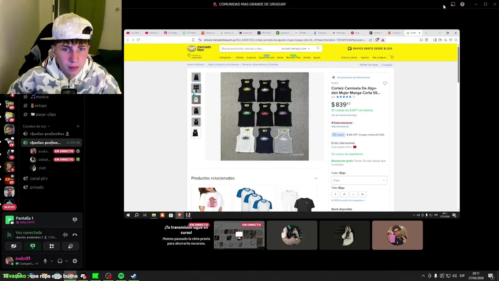Open shopping cart icon
The height and width of the screenshot is (281, 499).
point(392,57)
